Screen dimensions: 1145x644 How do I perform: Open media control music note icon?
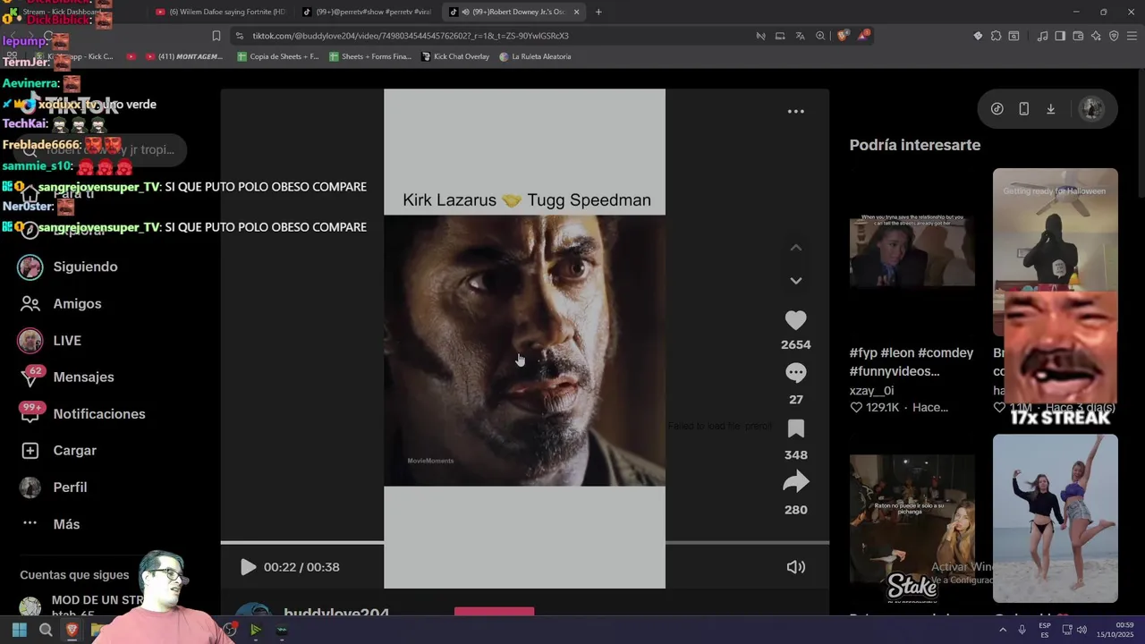(x=1042, y=36)
